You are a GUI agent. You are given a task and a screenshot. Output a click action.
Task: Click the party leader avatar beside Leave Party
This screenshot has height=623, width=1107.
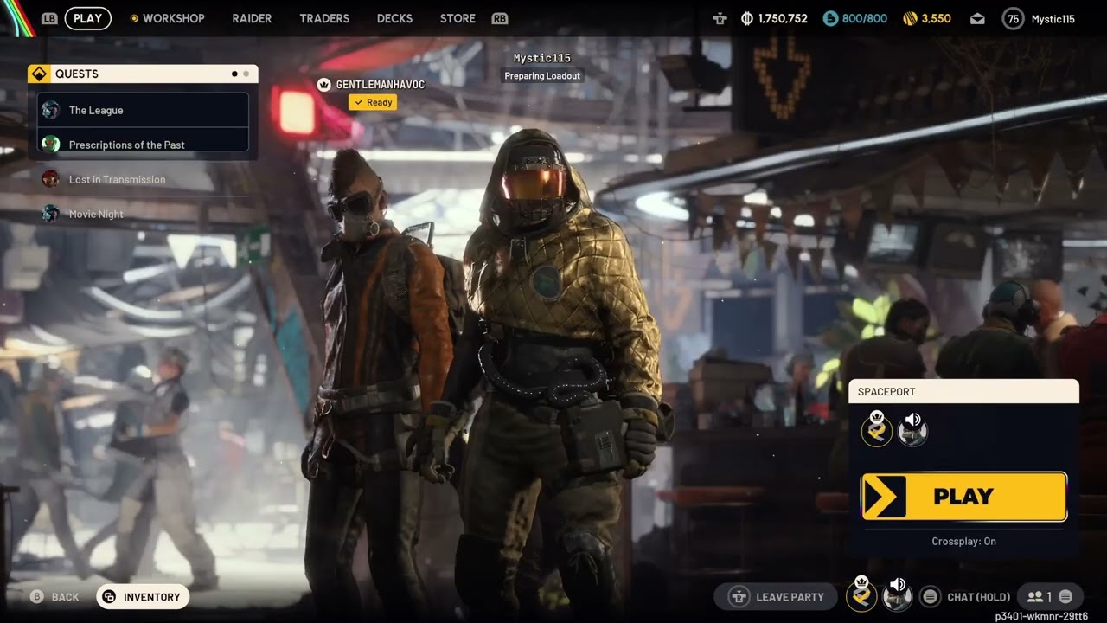(861, 595)
